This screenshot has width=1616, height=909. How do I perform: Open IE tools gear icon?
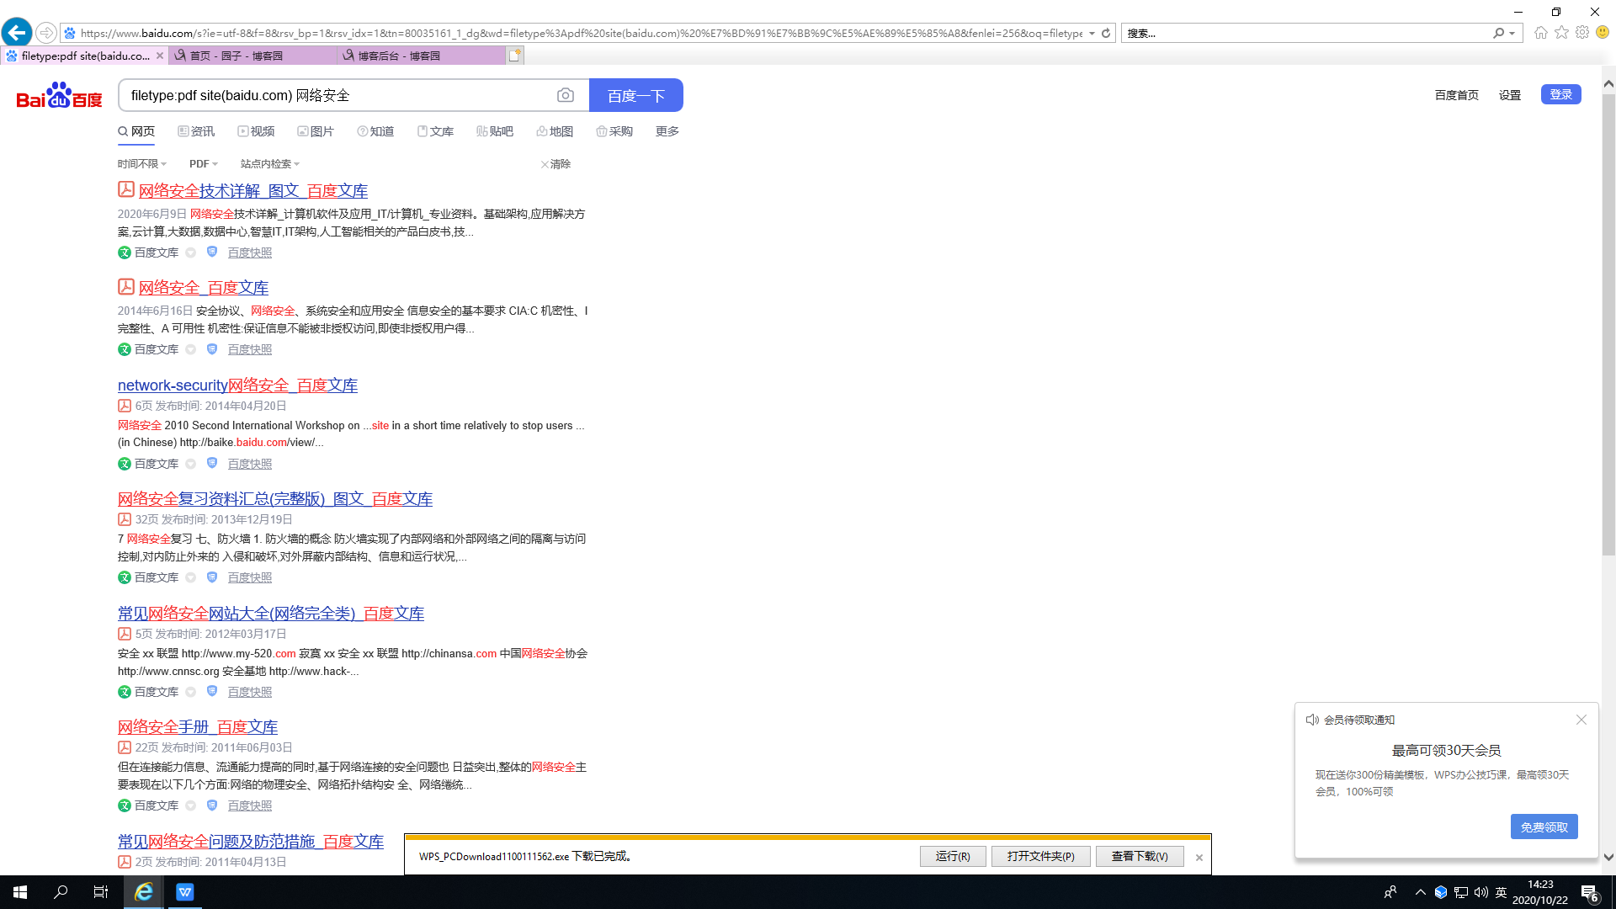coord(1582,33)
